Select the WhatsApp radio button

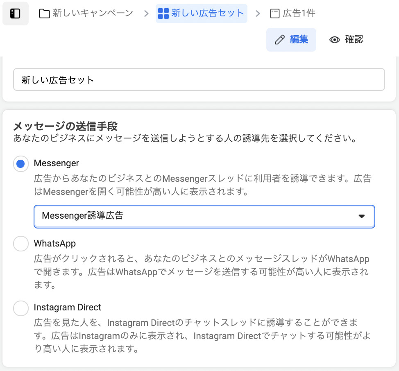coord(20,244)
